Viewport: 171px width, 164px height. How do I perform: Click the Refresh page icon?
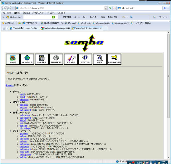point(110,8)
